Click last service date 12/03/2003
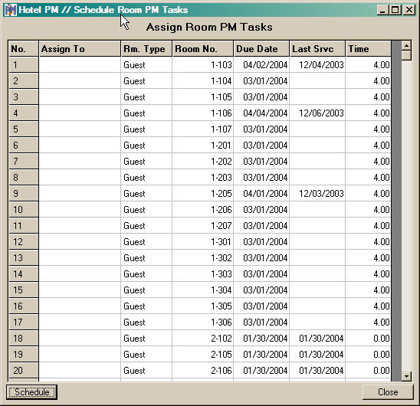Screen dimensions: 420x406 pyautogui.click(x=317, y=193)
